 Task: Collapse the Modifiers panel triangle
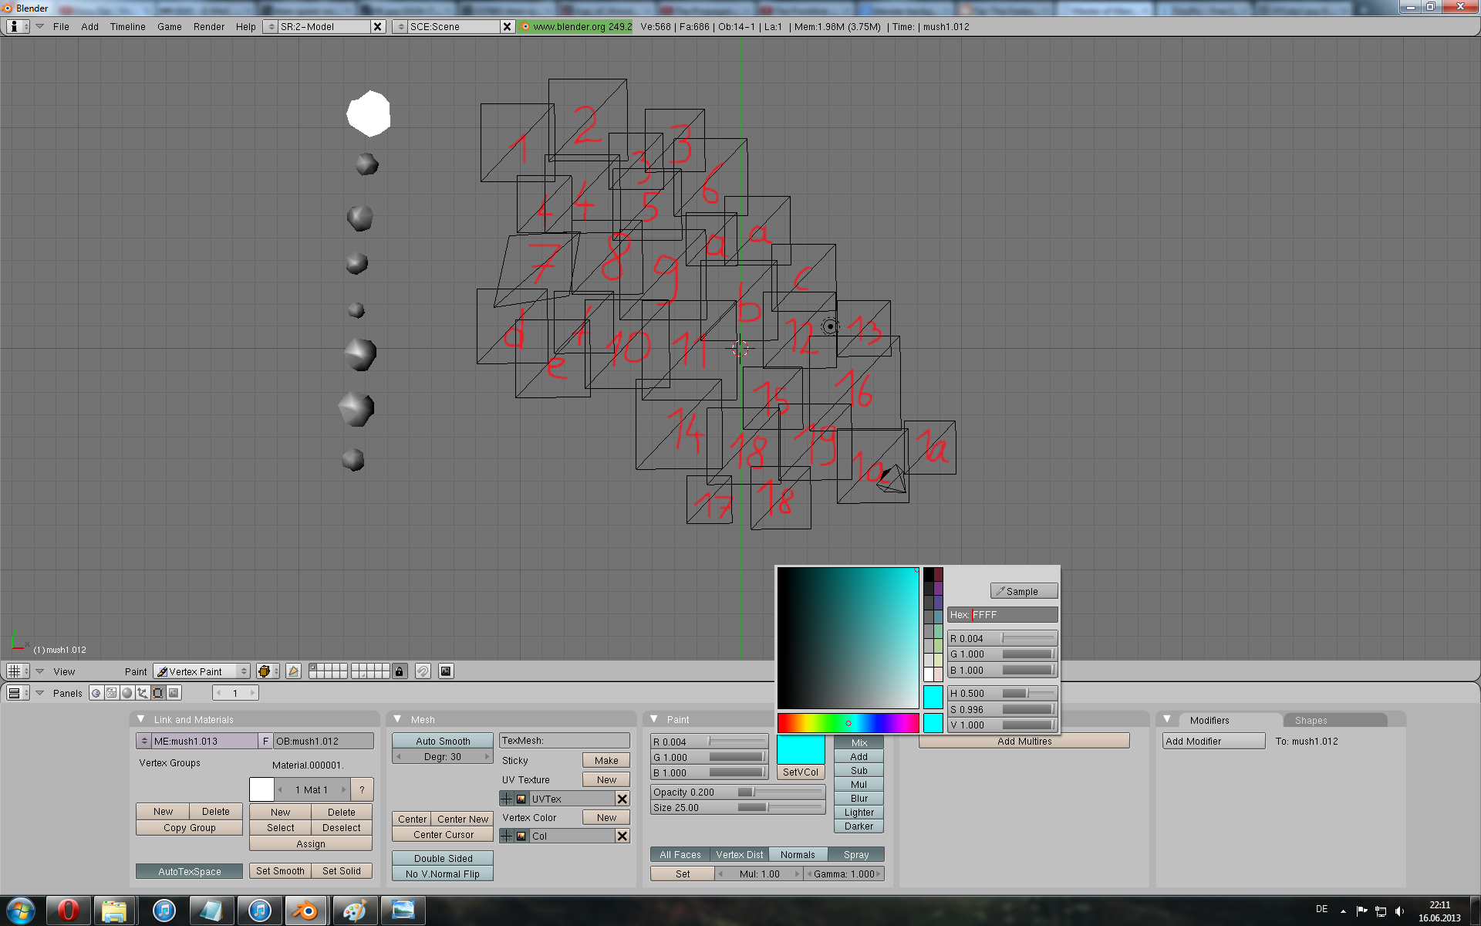pos(1167,719)
